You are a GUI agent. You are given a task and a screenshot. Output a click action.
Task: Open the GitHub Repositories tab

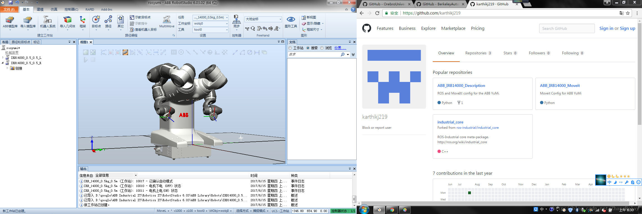(478, 53)
